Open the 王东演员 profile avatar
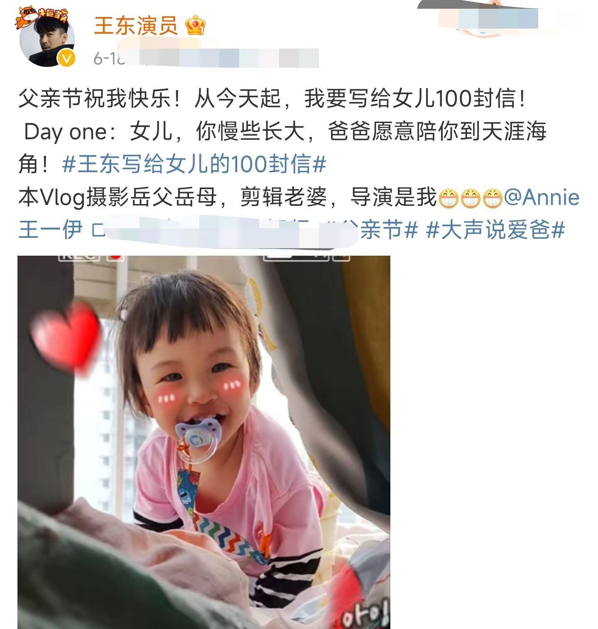This screenshot has width=598, height=629. pos(47,39)
